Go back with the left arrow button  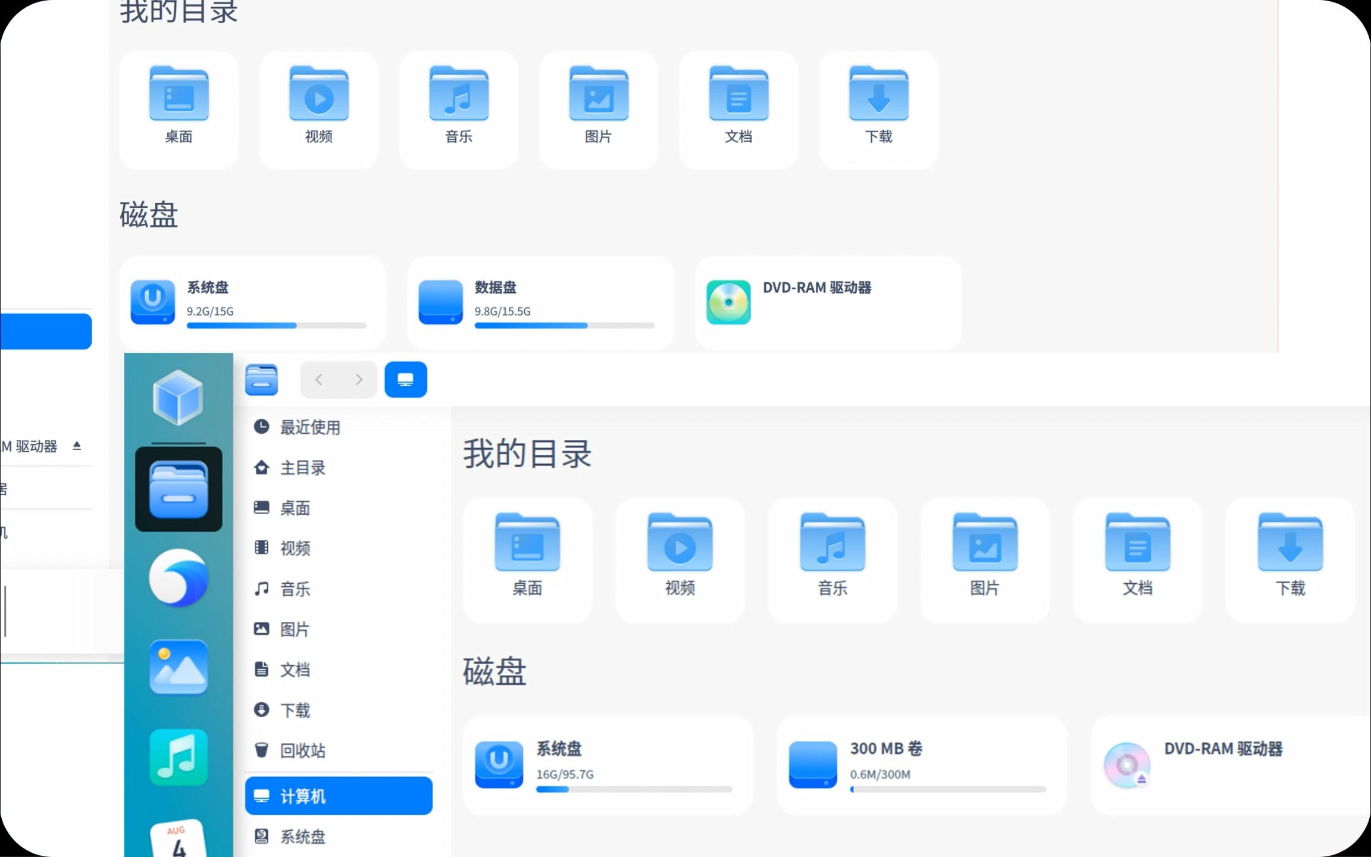(x=319, y=379)
